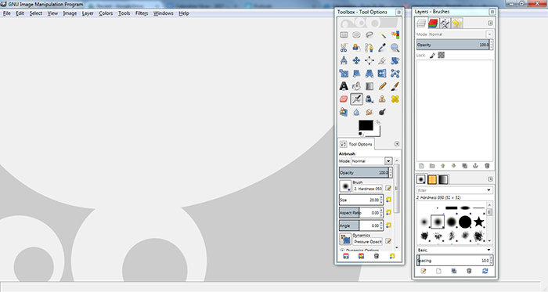Select the Eraser tool
The height and width of the screenshot is (292, 548).
click(344, 99)
